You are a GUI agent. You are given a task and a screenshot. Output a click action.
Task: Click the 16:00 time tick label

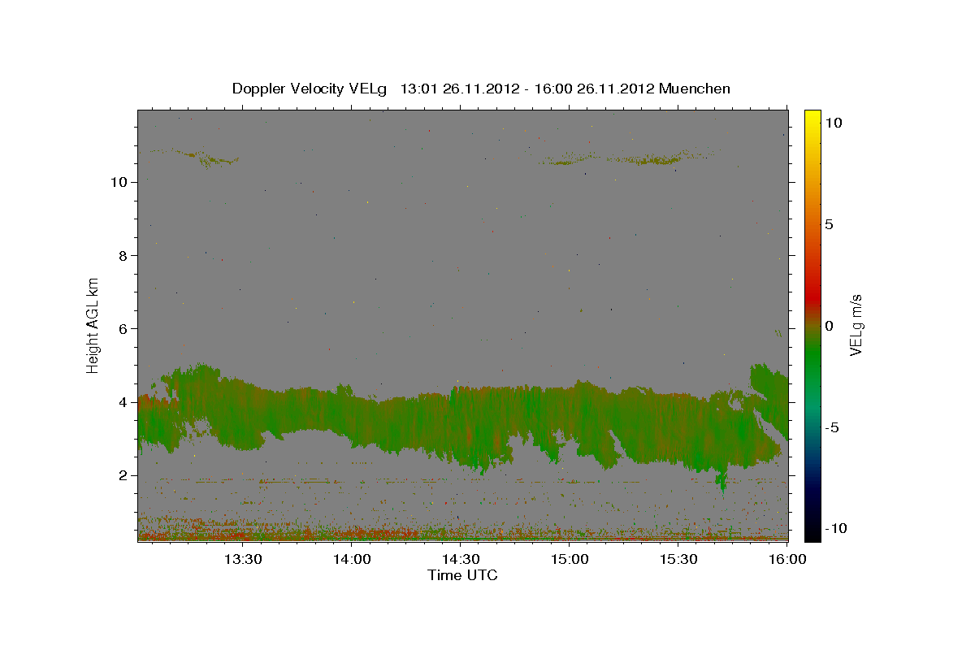(x=787, y=560)
